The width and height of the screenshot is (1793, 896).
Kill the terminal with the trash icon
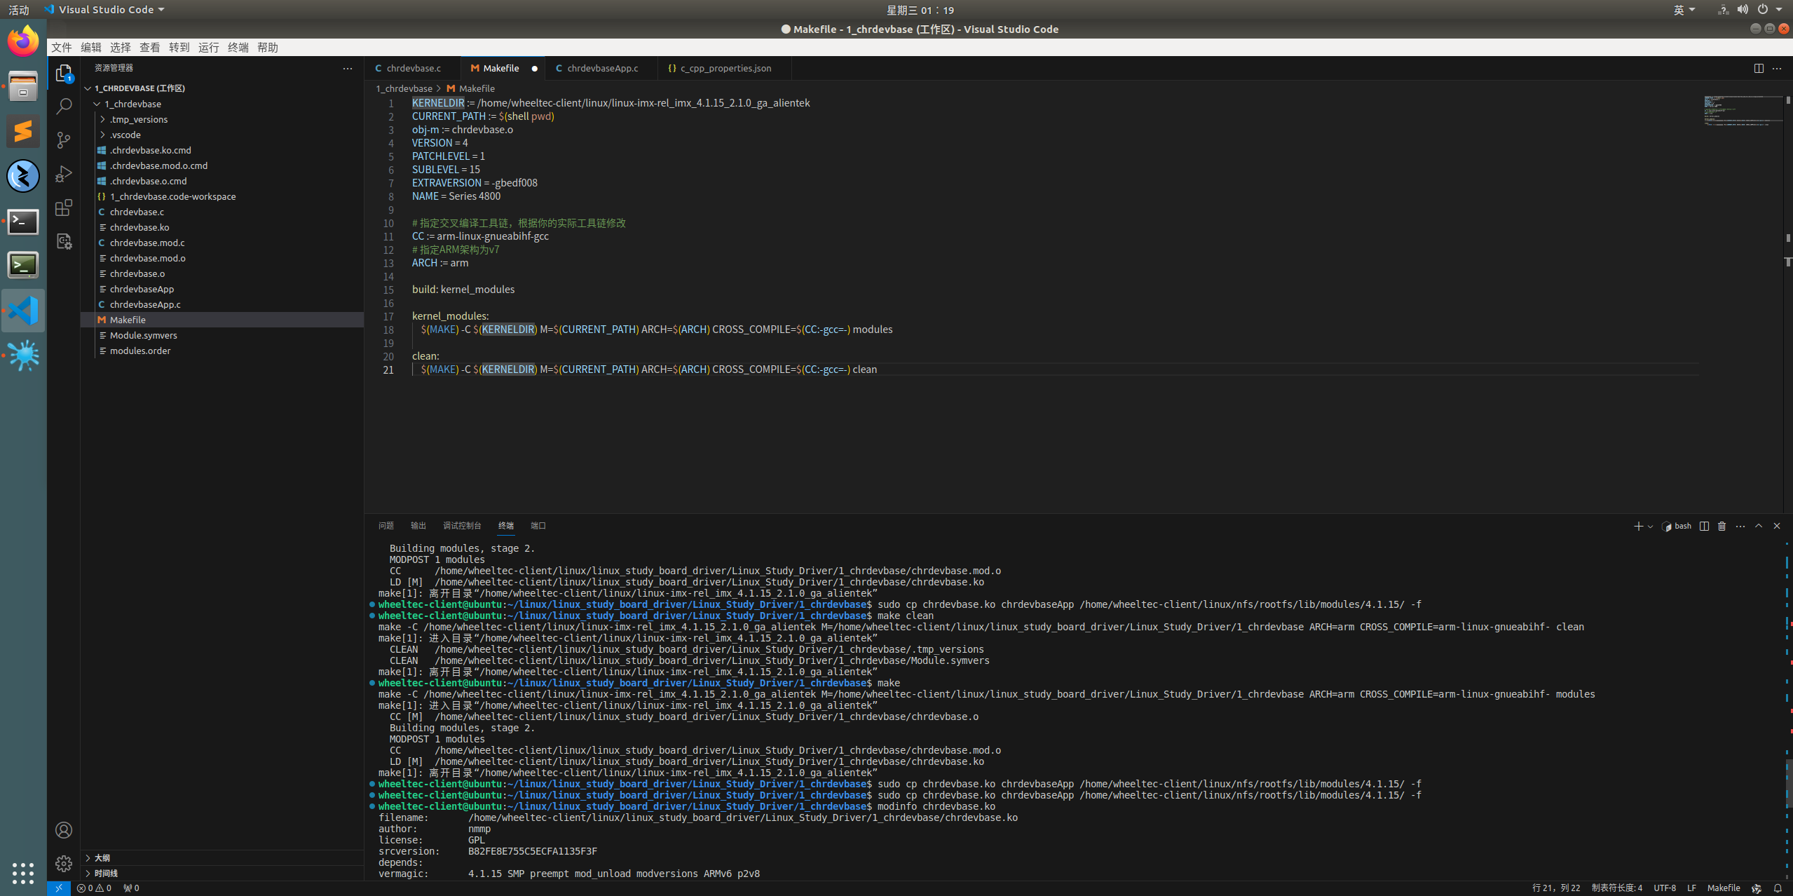(1722, 526)
